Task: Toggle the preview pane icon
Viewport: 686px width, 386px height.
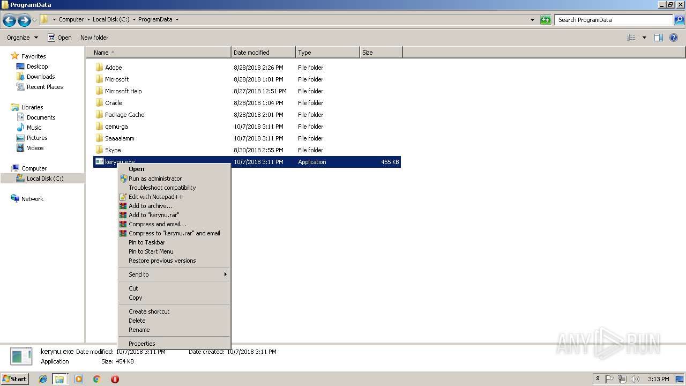Action: (659, 38)
